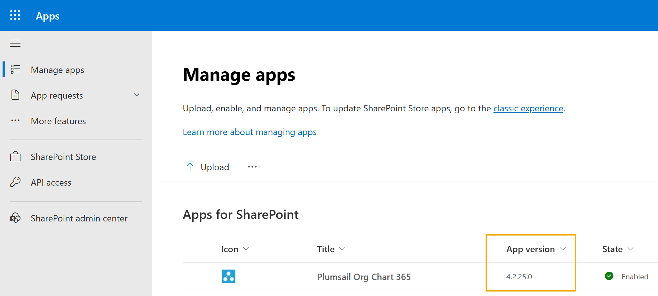Open the Icon column dropdown
658x296 pixels.
246,249
